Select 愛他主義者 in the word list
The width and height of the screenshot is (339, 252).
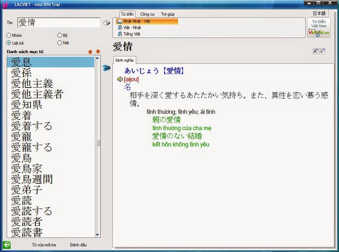pyautogui.click(x=51, y=94)
